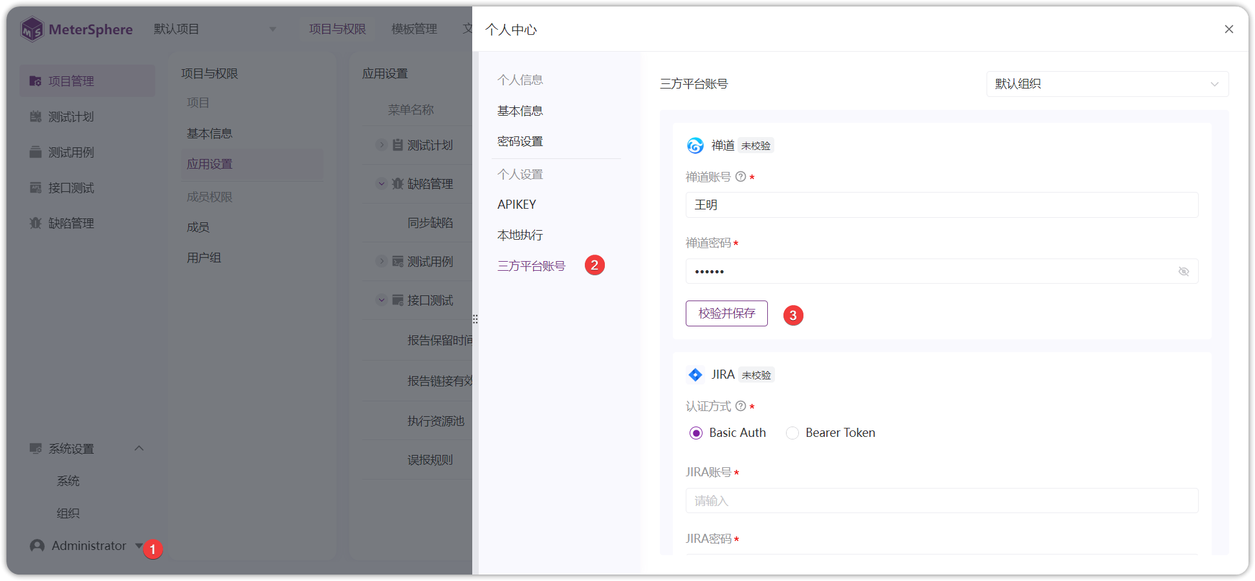Select Basic Auth authentication method

click(x=728, y=433)
